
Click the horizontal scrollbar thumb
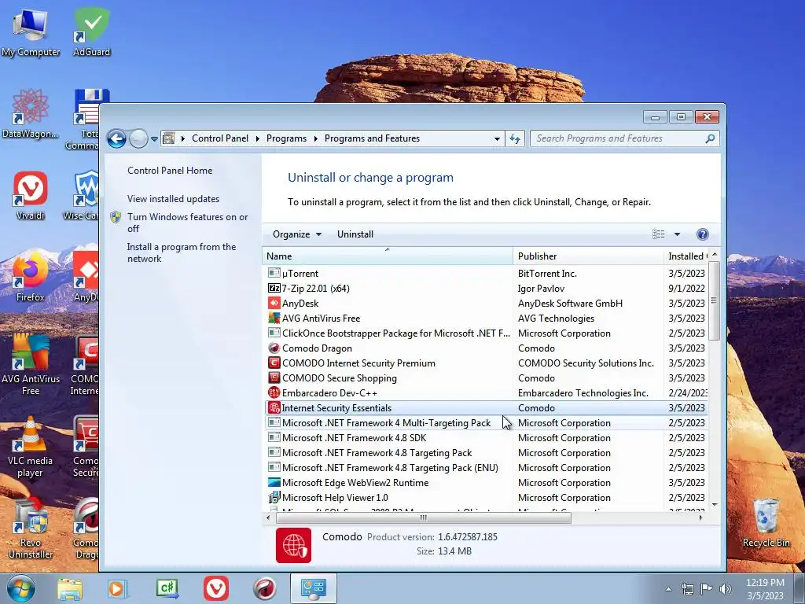(422, 517)
